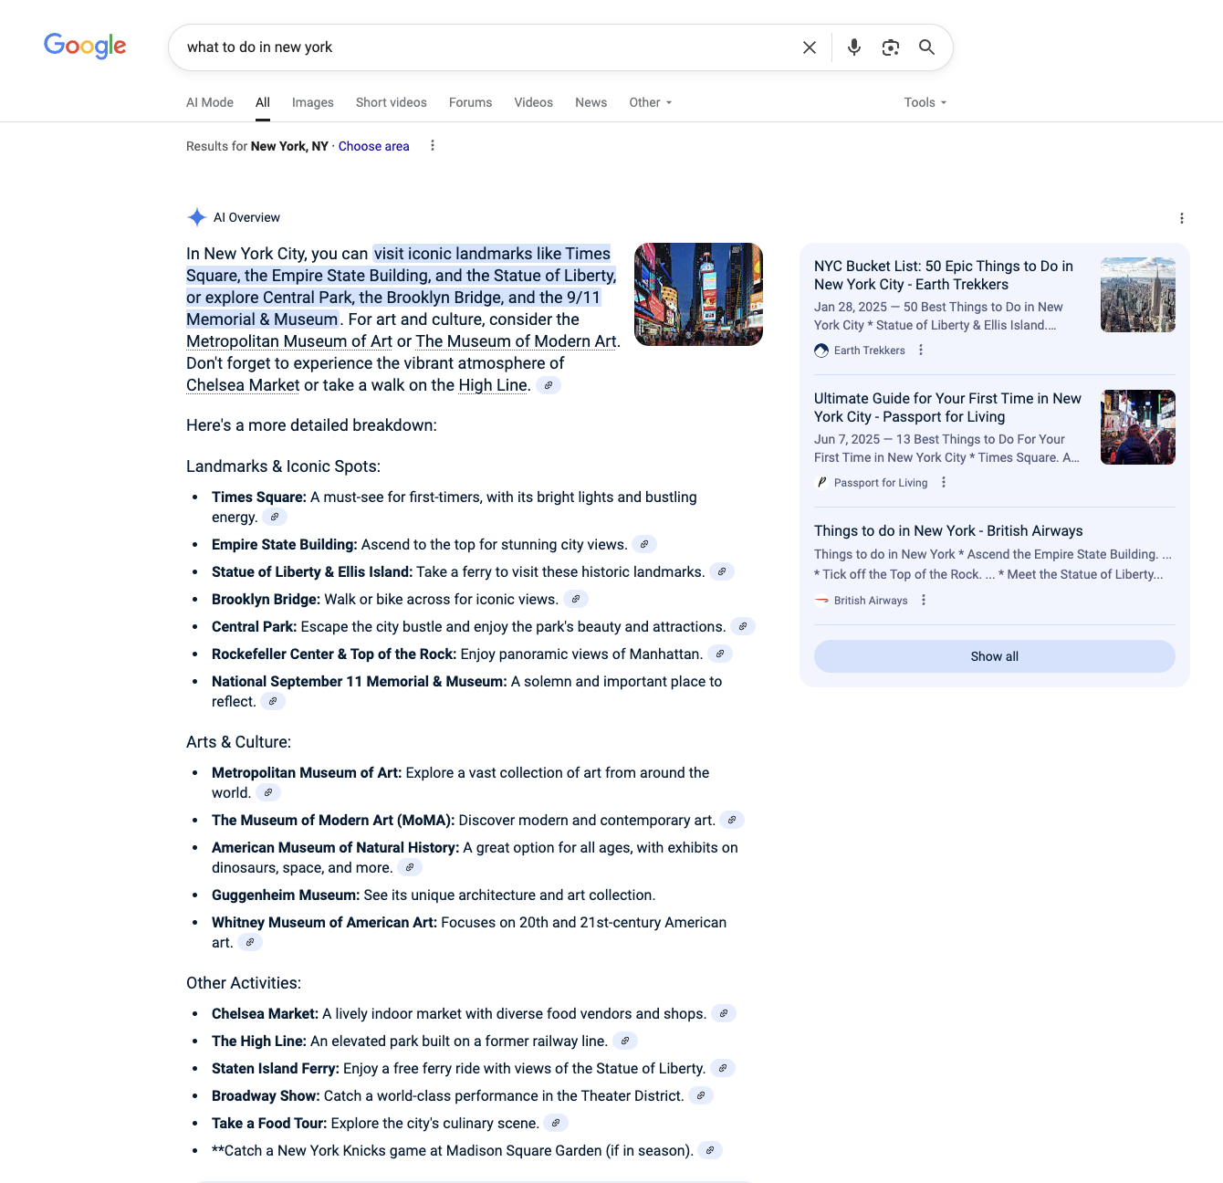Click the Other Activities heading
This screenshot has height=1183, width=1223.
tap(244, 983)
